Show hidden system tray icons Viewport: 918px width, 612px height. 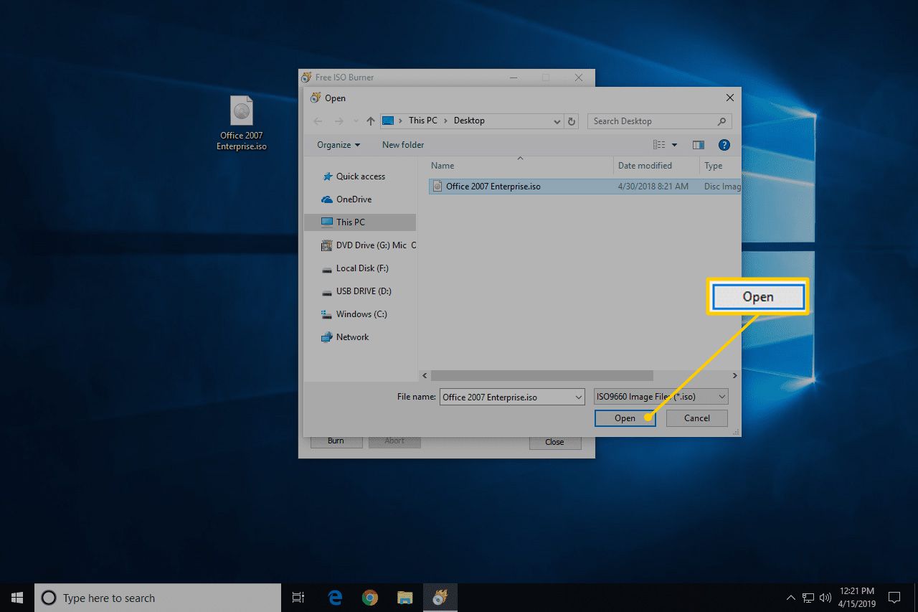(x=791, y=598)
